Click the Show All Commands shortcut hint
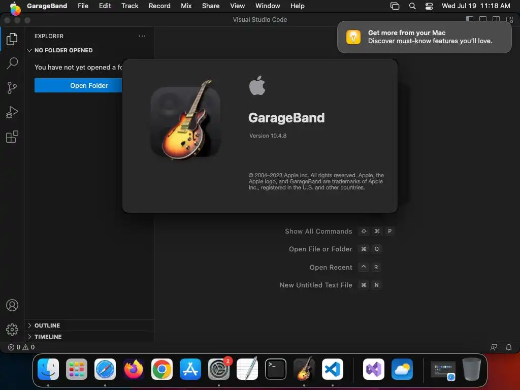 pos(340,231)
